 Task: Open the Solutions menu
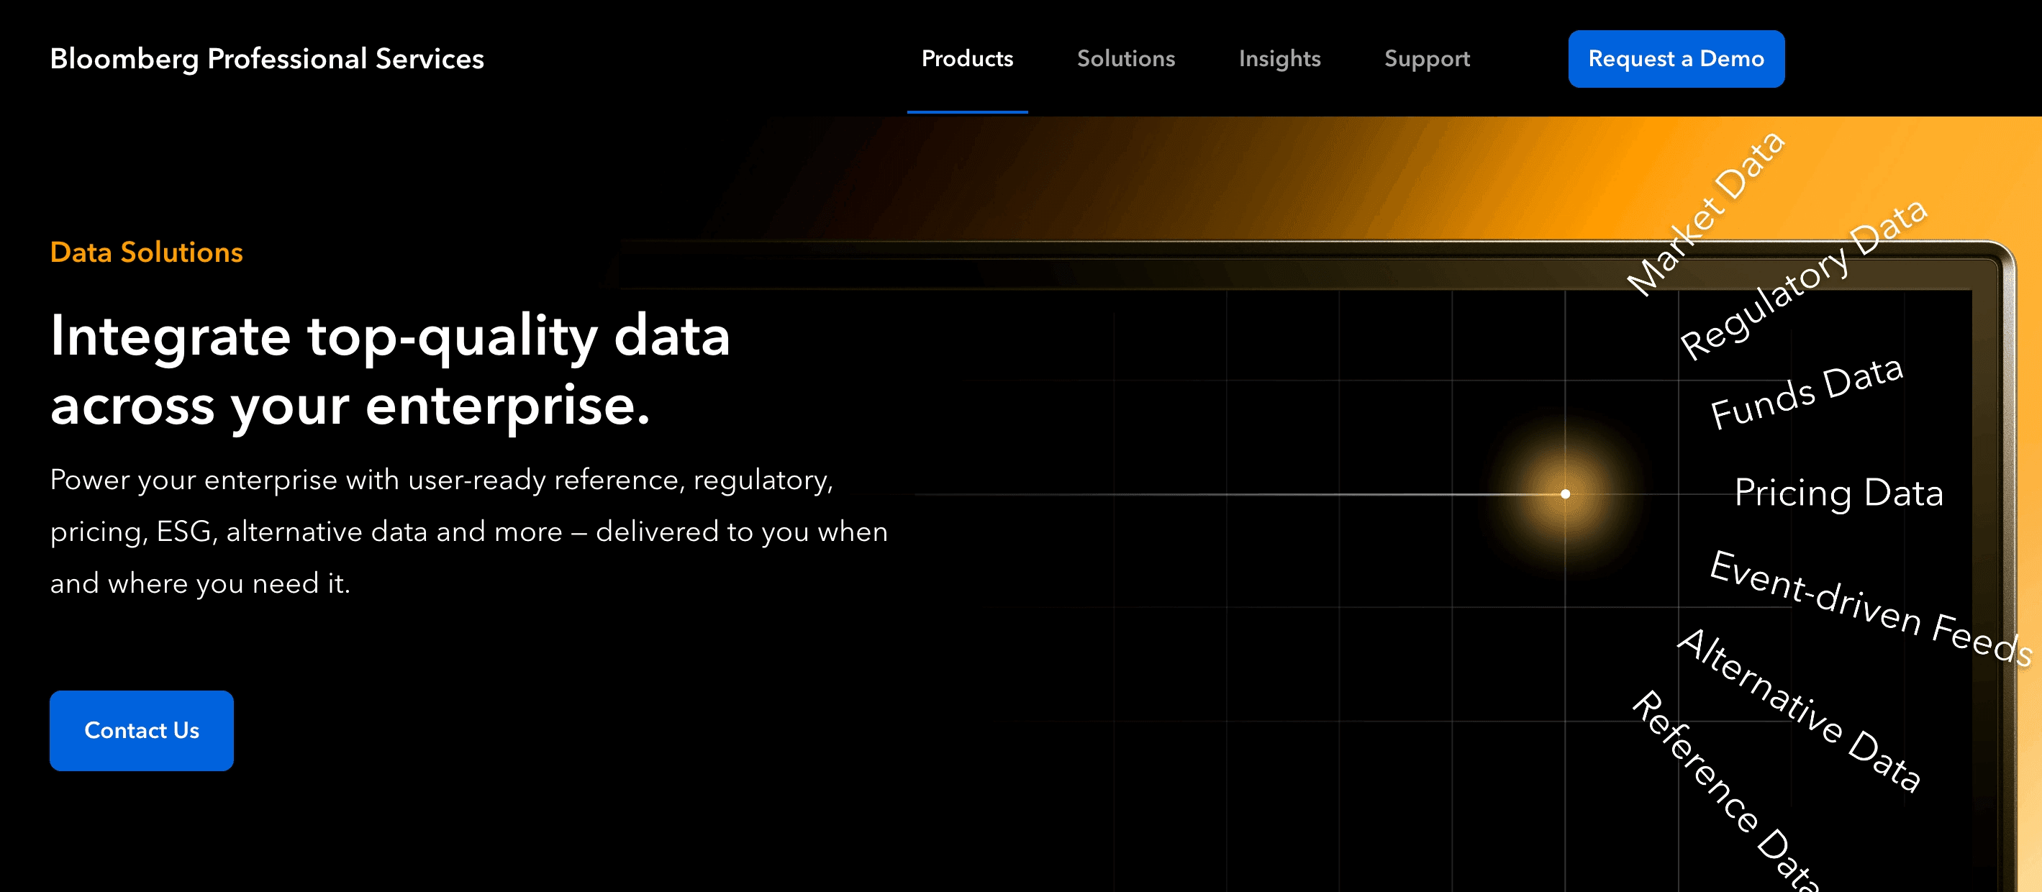(x=1125, y=58)
